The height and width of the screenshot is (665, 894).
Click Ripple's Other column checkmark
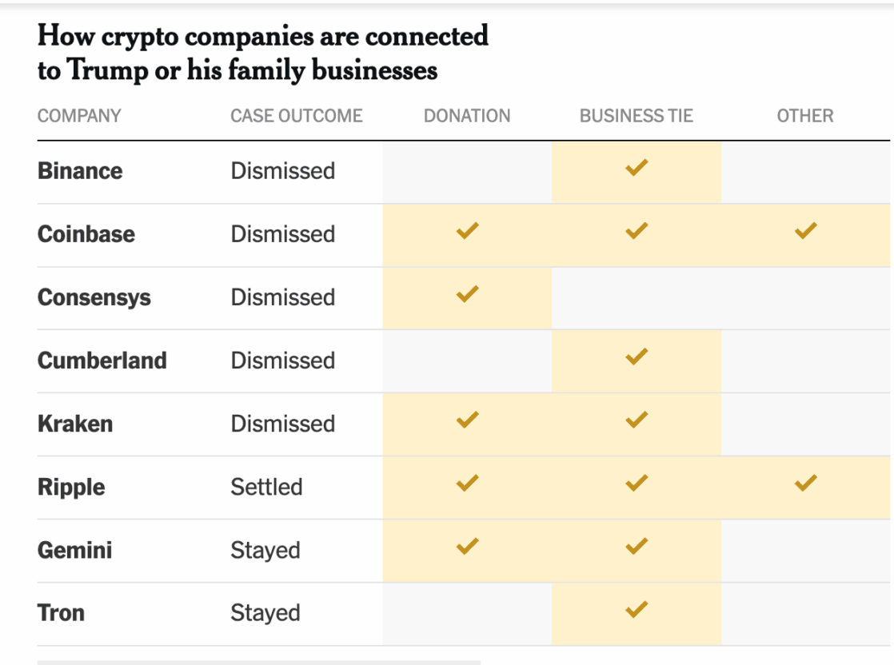click(x=805, y=483)
